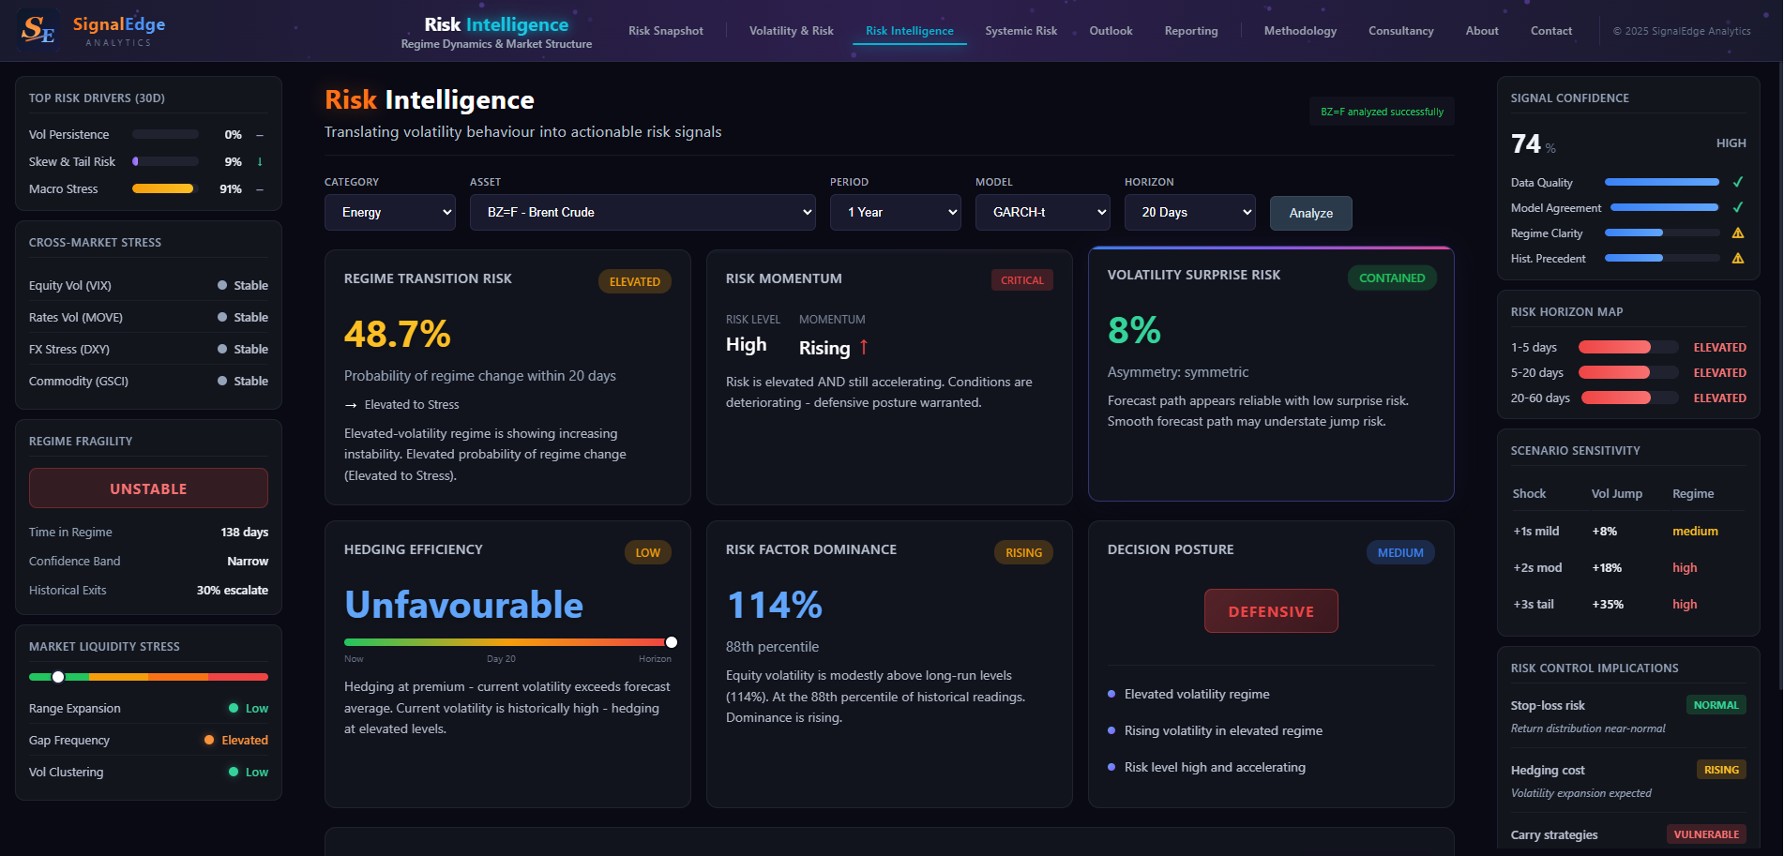Click the Market Liquidity Stress slider handle
This screenshot has width=1784, height=856.
pyautogui.click(x=58, y=676)
